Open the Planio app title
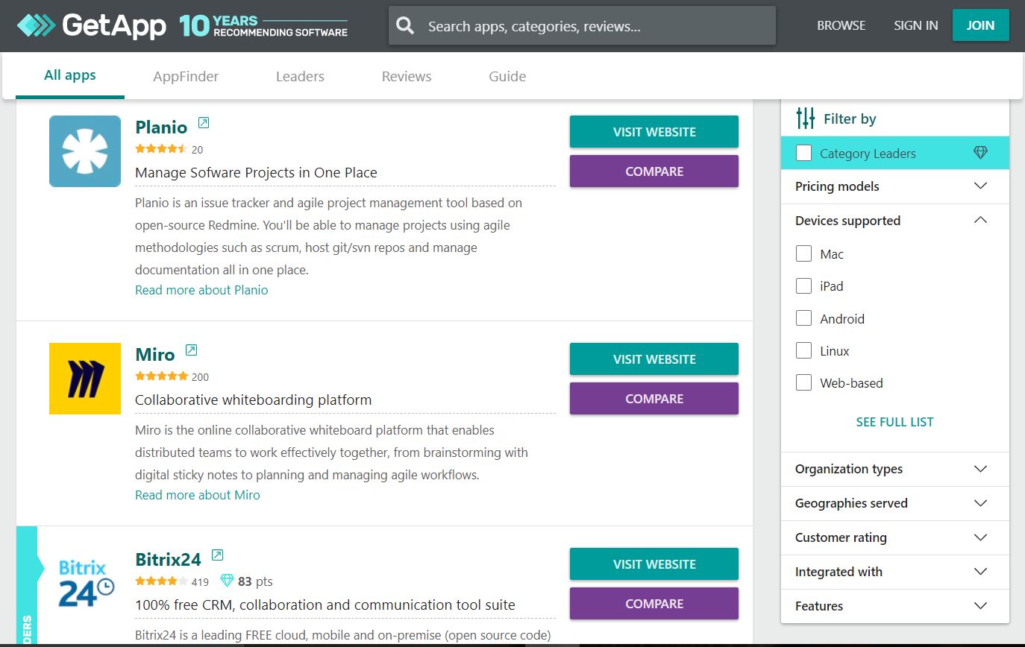 point(161,127)
